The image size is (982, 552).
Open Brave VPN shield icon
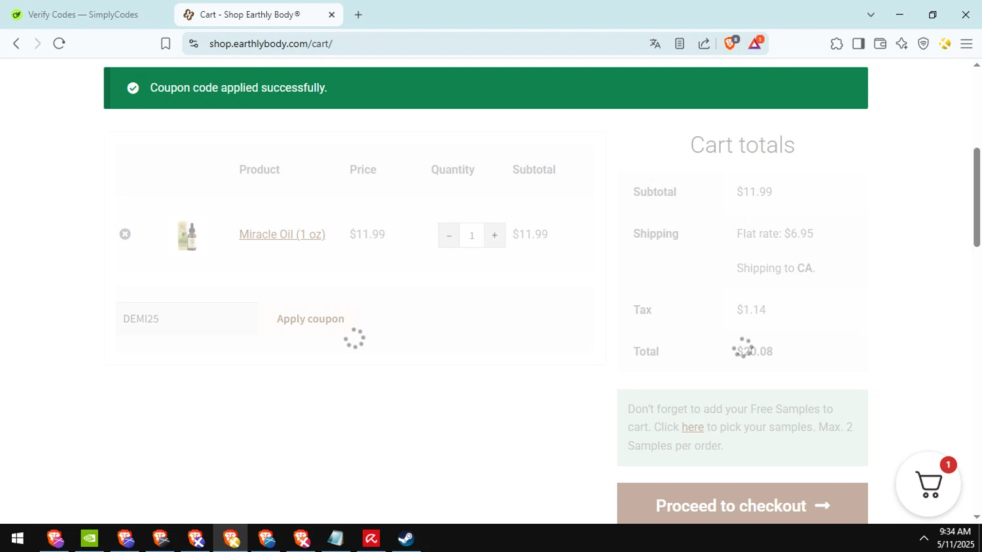(923, 44)
